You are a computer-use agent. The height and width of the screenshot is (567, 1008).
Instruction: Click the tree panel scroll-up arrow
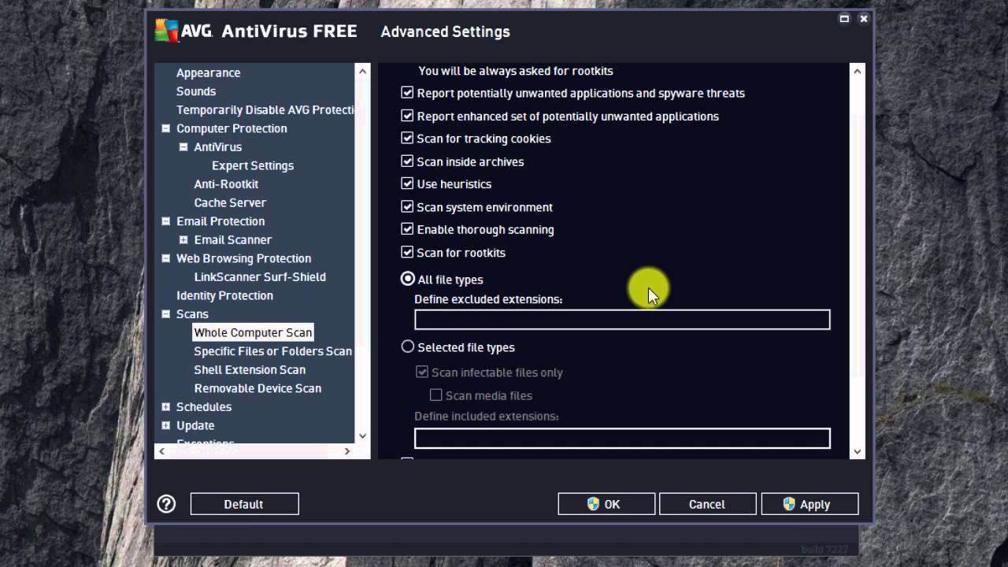point(363,71)
